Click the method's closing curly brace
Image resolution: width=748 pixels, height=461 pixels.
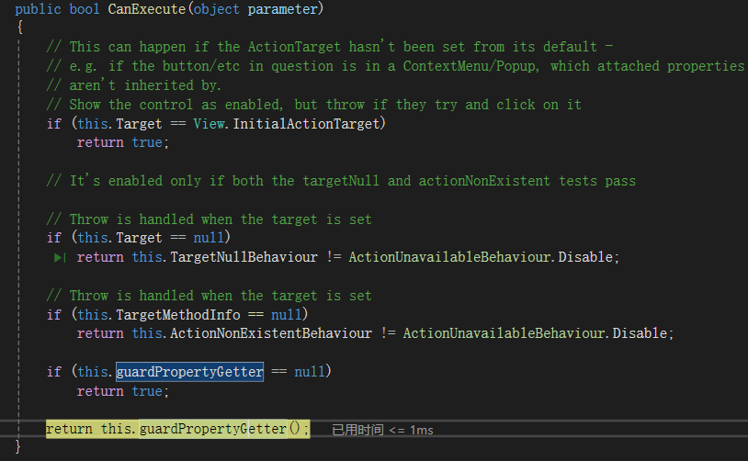[19, 447]
